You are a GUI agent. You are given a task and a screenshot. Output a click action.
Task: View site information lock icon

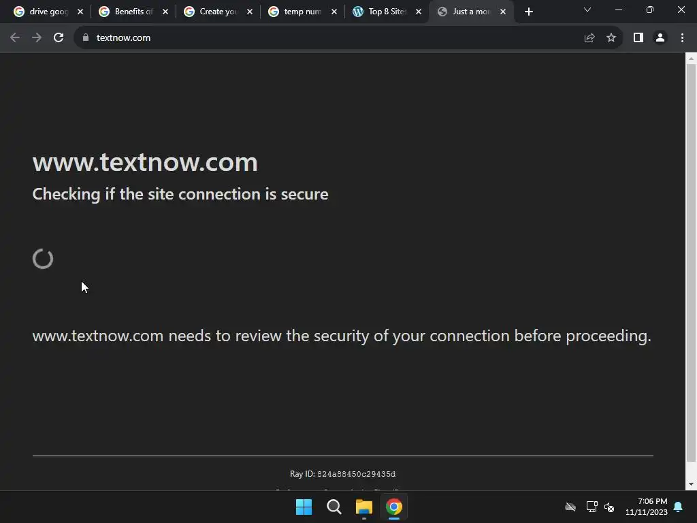[86, 38]
